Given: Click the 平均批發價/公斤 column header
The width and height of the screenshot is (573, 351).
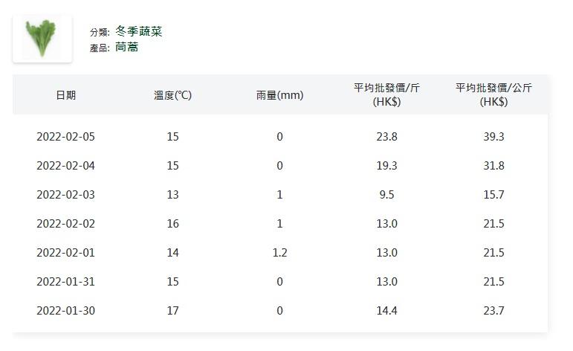Looking at the screenshot, I should click(x=493, y=95).
